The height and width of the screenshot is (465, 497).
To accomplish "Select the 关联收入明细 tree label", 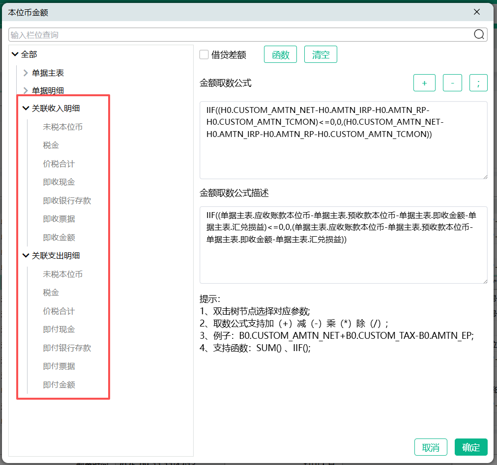I will click(56, 108).
